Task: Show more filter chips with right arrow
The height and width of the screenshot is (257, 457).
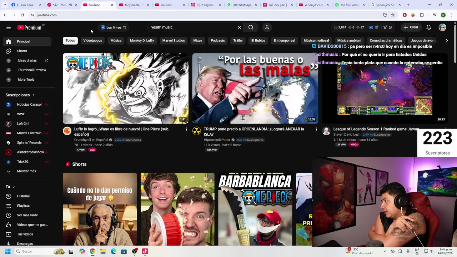Action: tap(447, 41)
